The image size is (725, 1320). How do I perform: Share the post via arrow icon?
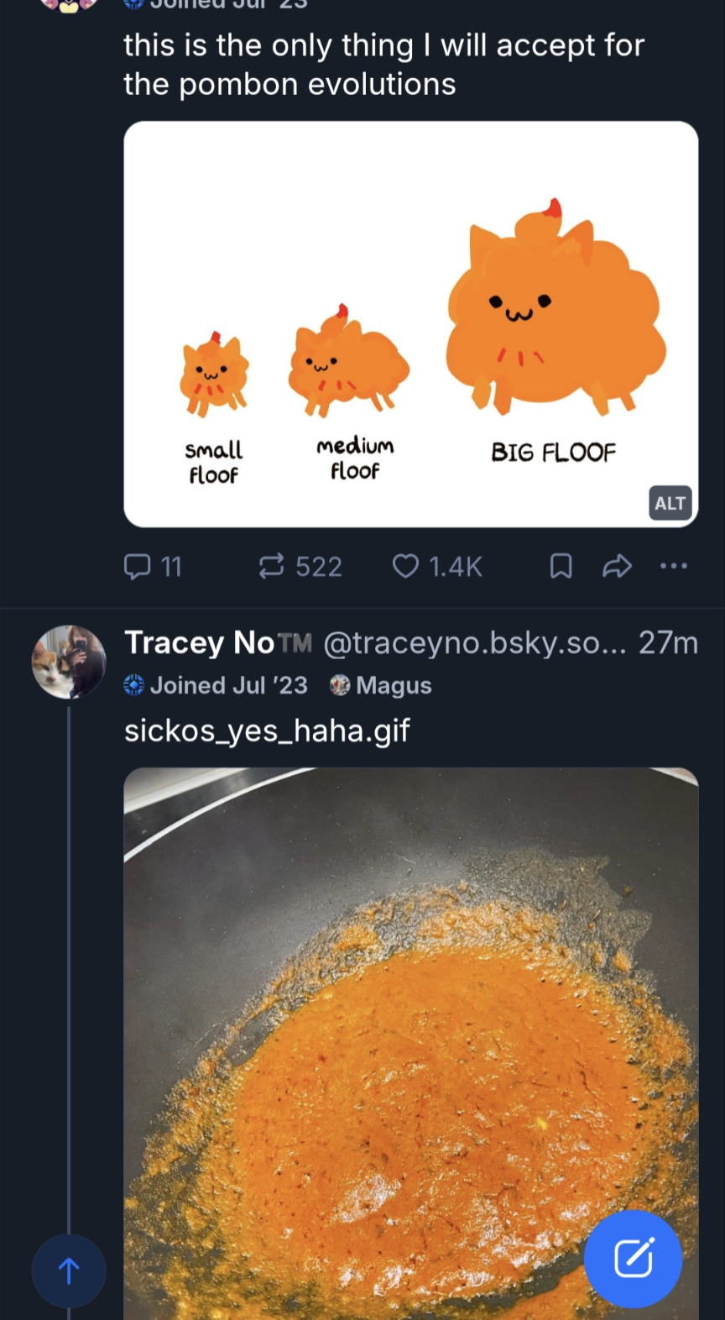click(617, 567)
